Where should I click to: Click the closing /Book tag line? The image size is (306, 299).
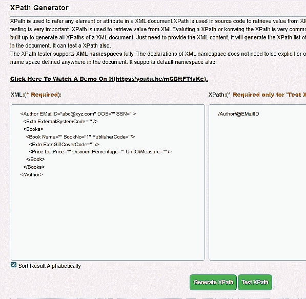35,159
